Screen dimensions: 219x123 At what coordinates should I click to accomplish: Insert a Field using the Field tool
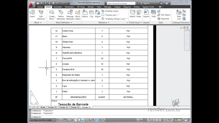[154, 14]
